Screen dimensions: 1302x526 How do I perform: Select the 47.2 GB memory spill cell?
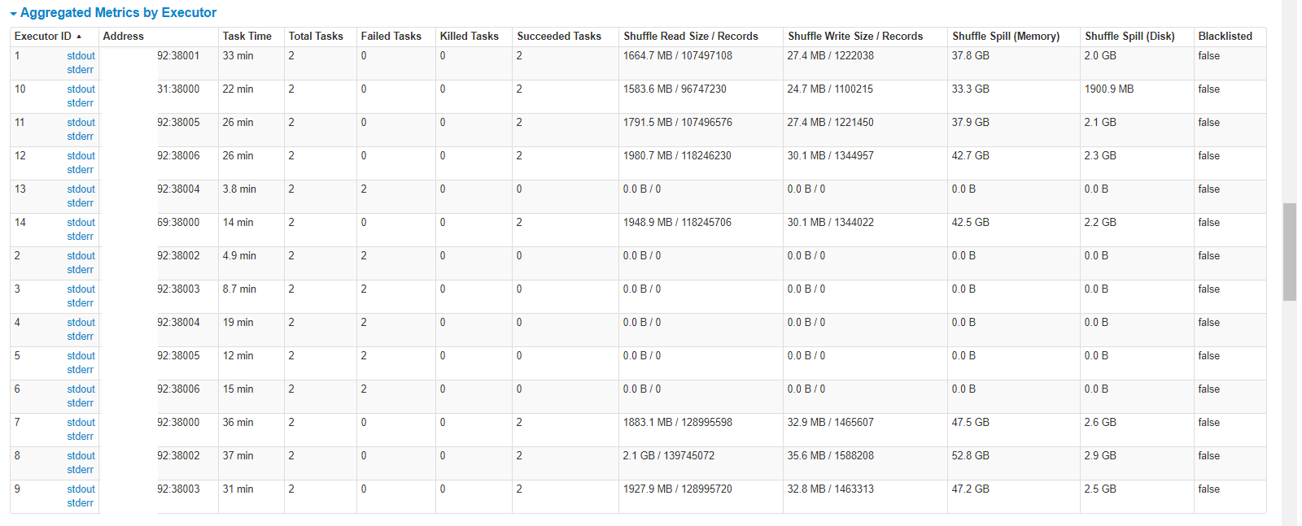pos(970,489)
